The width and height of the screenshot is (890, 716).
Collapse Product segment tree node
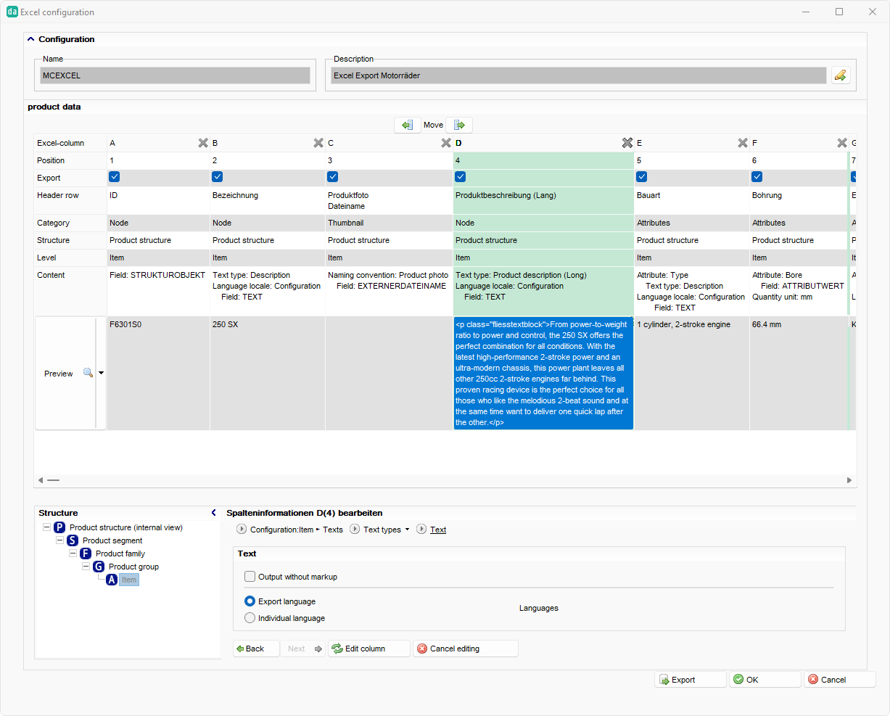click(59, 540)
